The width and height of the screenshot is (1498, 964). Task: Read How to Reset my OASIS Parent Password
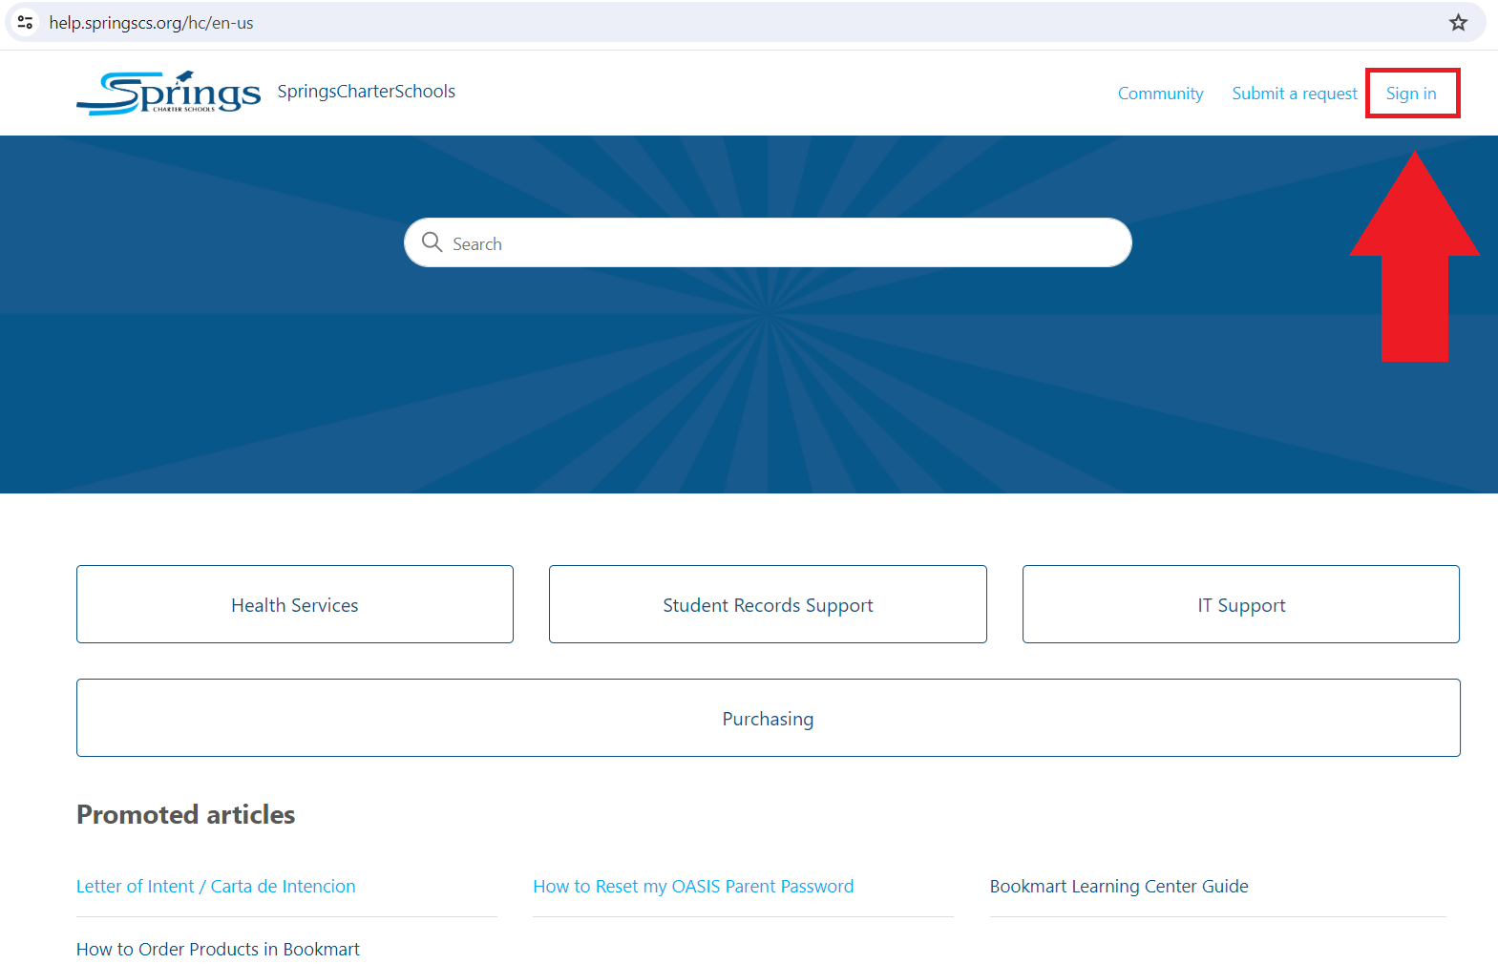click(x=693, y=887)
